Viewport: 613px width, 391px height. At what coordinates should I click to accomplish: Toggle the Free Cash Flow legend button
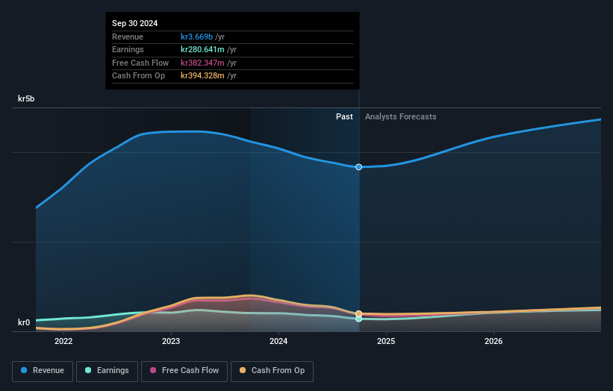point(184,371)
